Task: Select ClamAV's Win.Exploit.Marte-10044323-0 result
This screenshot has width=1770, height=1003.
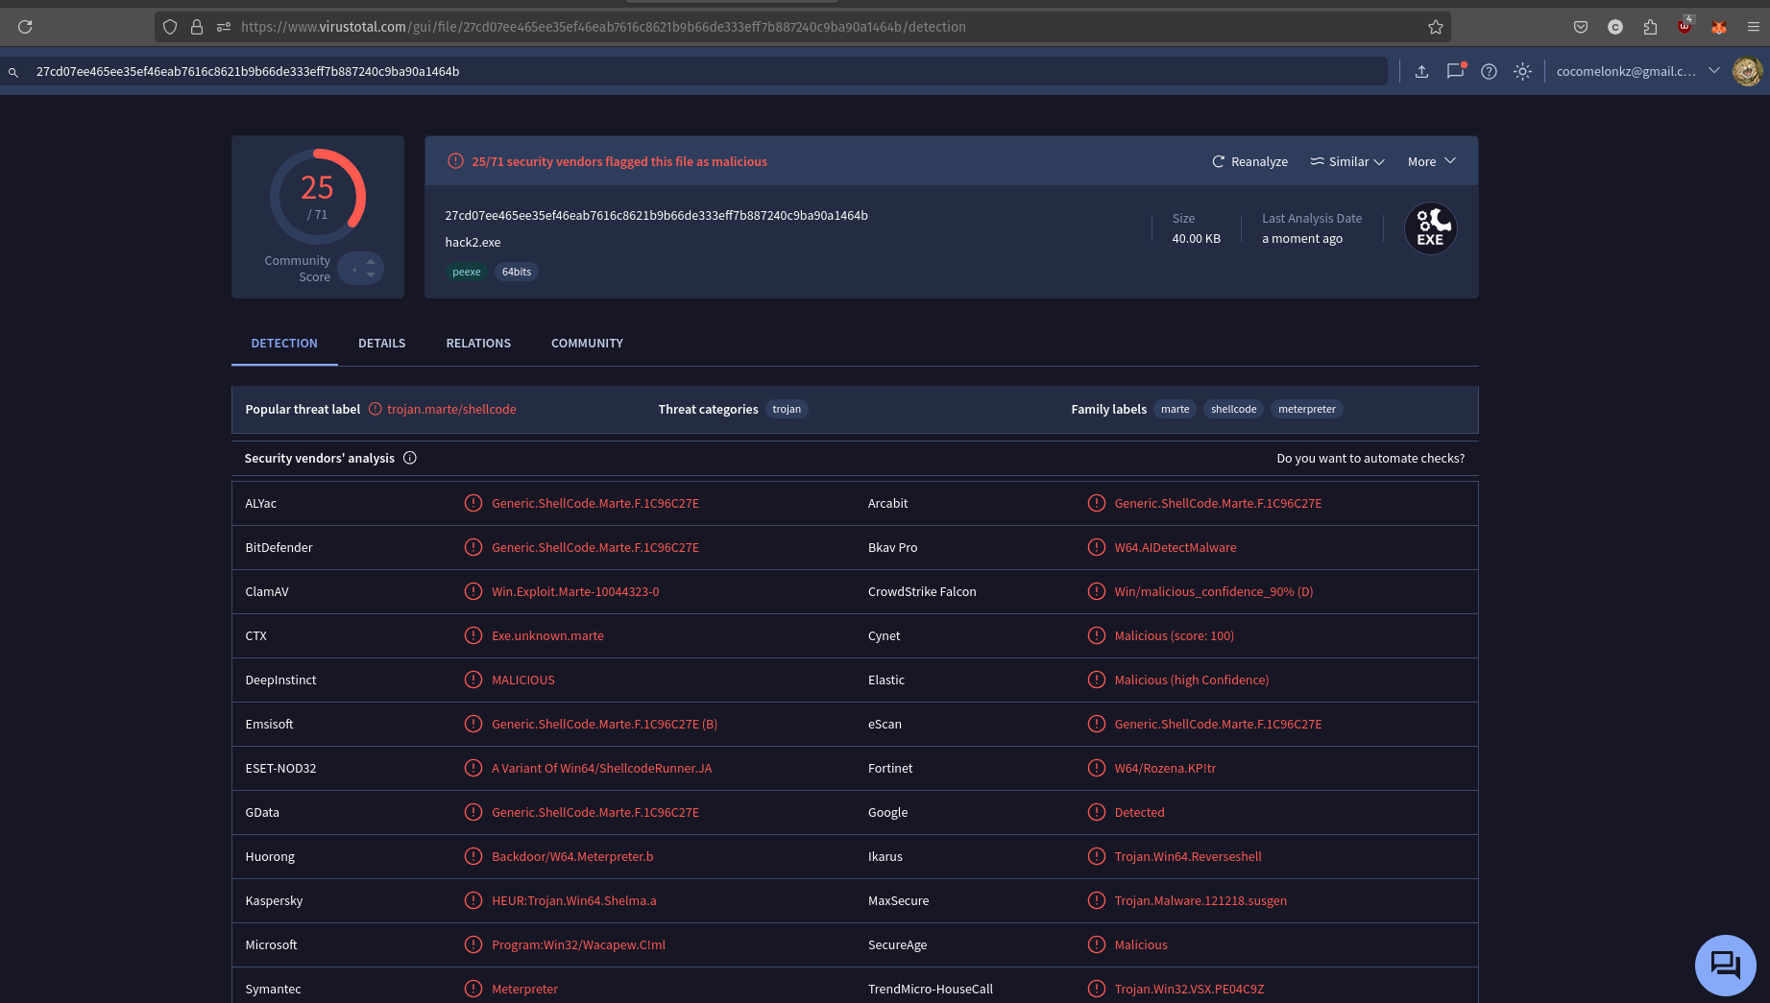Action: click(575, 591)
